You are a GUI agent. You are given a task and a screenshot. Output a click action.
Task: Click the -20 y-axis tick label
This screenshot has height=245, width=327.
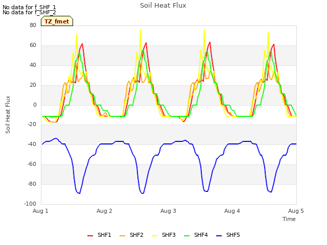coord(32,125)
